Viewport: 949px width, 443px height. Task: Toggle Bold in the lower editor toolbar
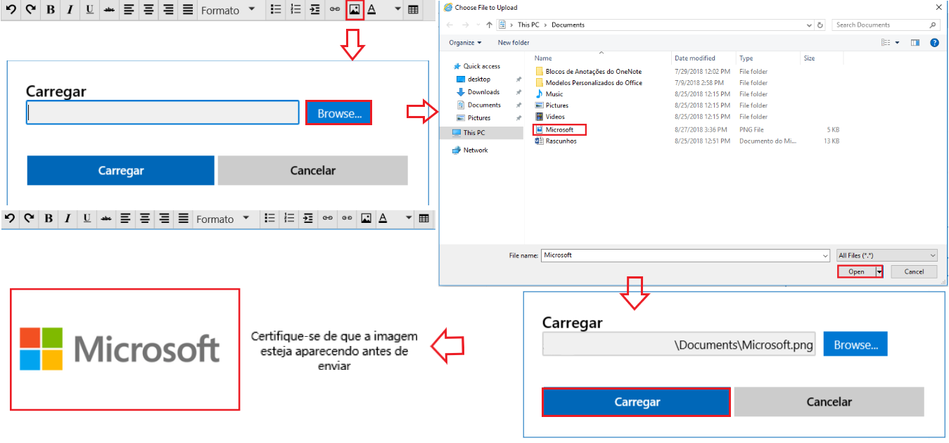pyautogui.click(x=49, y=219)
